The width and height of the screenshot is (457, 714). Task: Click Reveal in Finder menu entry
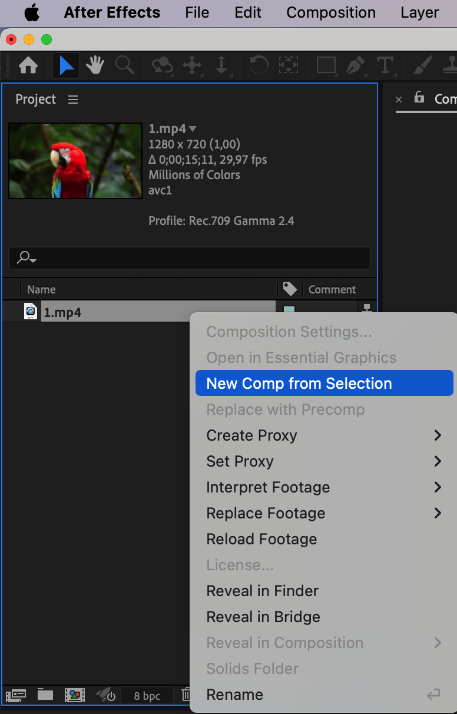263,591
